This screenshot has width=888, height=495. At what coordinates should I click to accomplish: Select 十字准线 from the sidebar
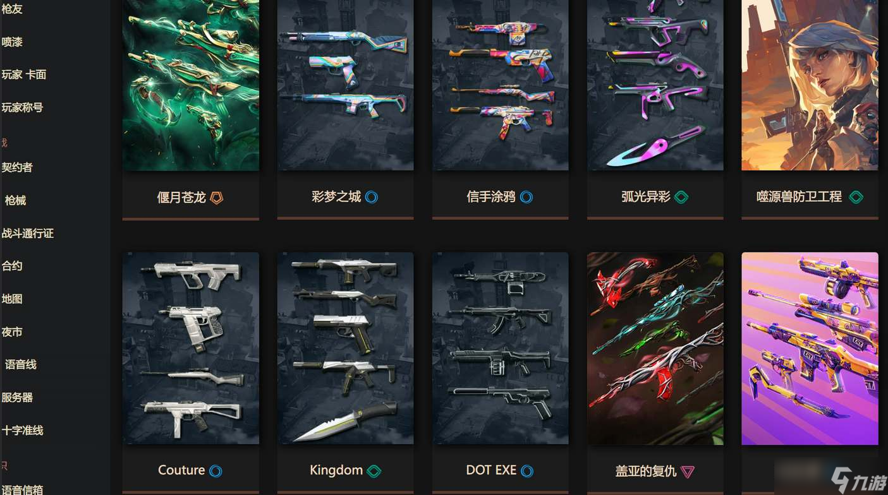22,431
